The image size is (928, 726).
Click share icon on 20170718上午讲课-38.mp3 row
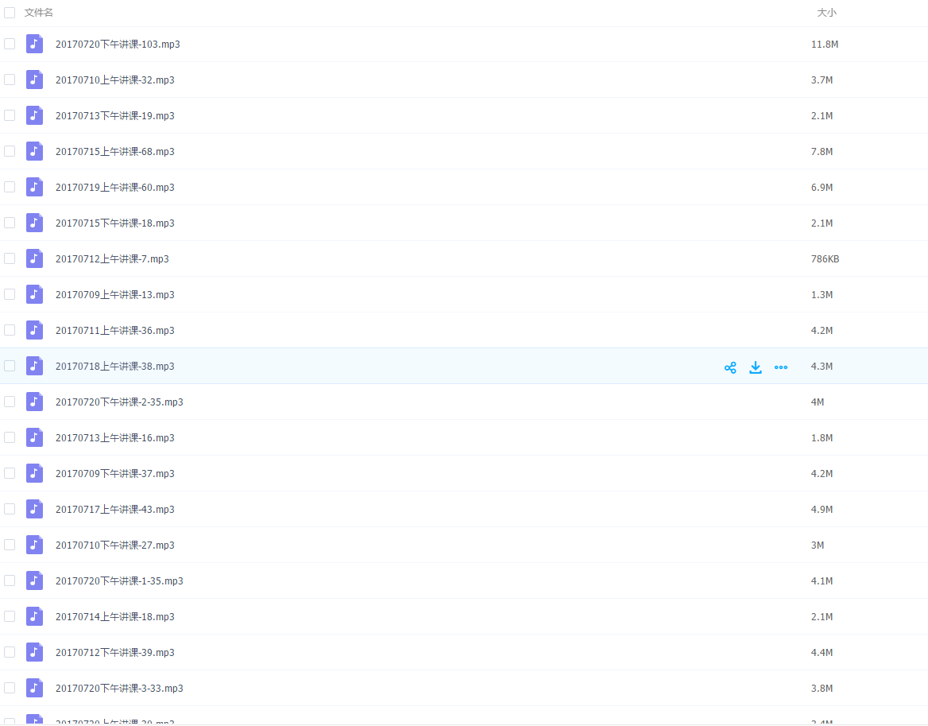730,367
